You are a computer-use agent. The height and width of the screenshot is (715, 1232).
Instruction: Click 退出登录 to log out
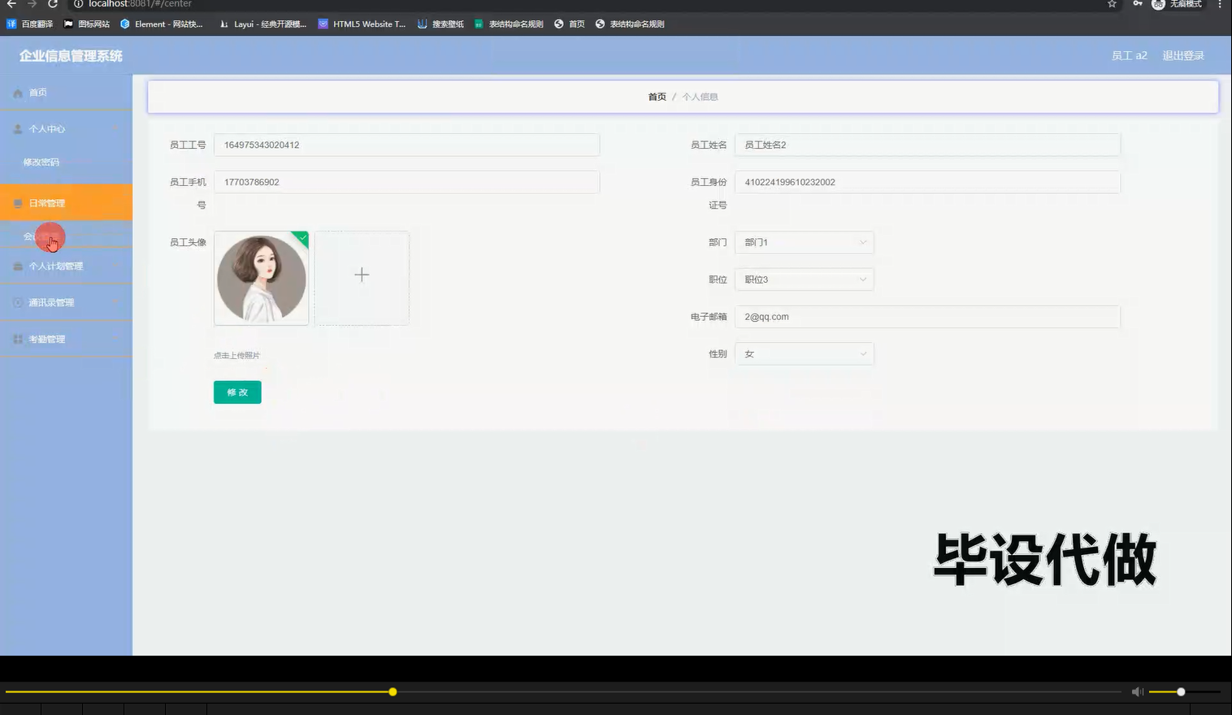tap(1182, 55)
